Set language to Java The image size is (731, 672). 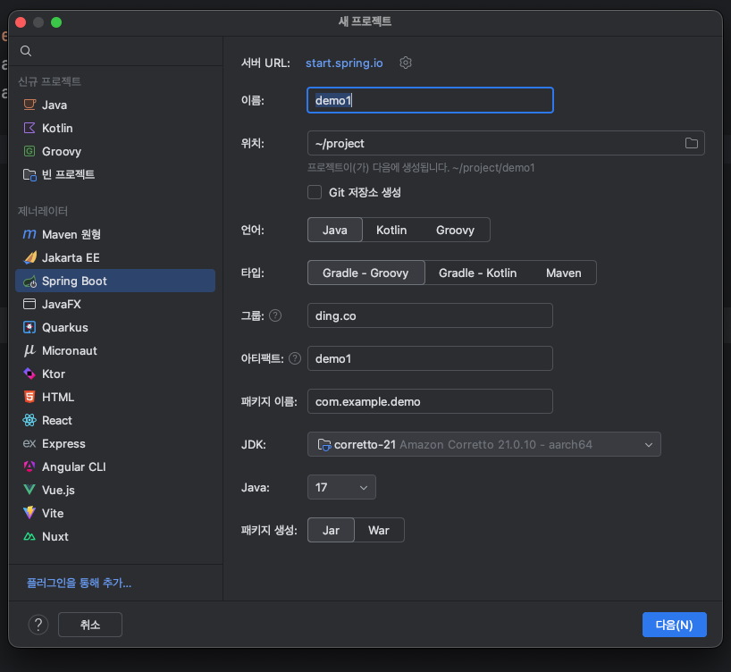click(335, 230)
